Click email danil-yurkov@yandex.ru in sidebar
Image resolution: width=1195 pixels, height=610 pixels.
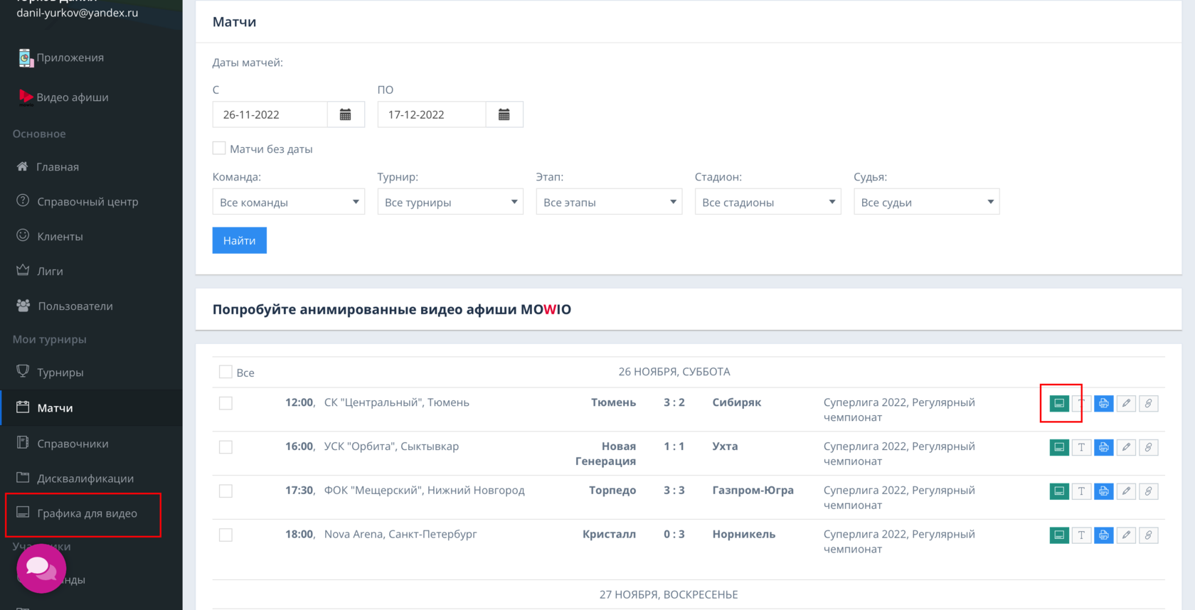78,13
